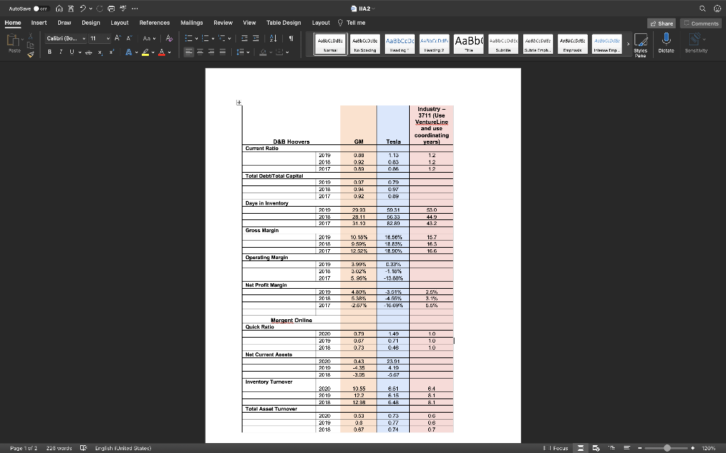This screenshot has width=726, height=453.
Task: Print the document using printer icon
Action: click(111, 8)
